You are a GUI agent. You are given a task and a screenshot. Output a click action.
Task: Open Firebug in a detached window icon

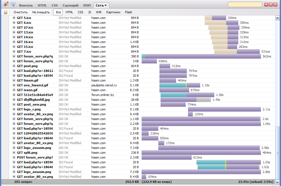[x=271, y=5]
